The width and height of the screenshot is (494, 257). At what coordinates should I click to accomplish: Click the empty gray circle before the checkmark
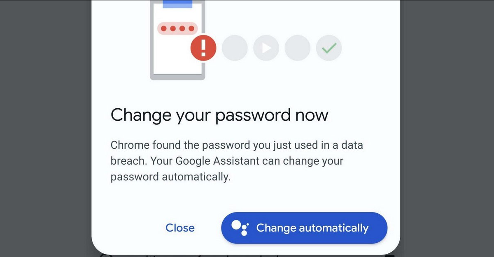(x=297, y=48)
